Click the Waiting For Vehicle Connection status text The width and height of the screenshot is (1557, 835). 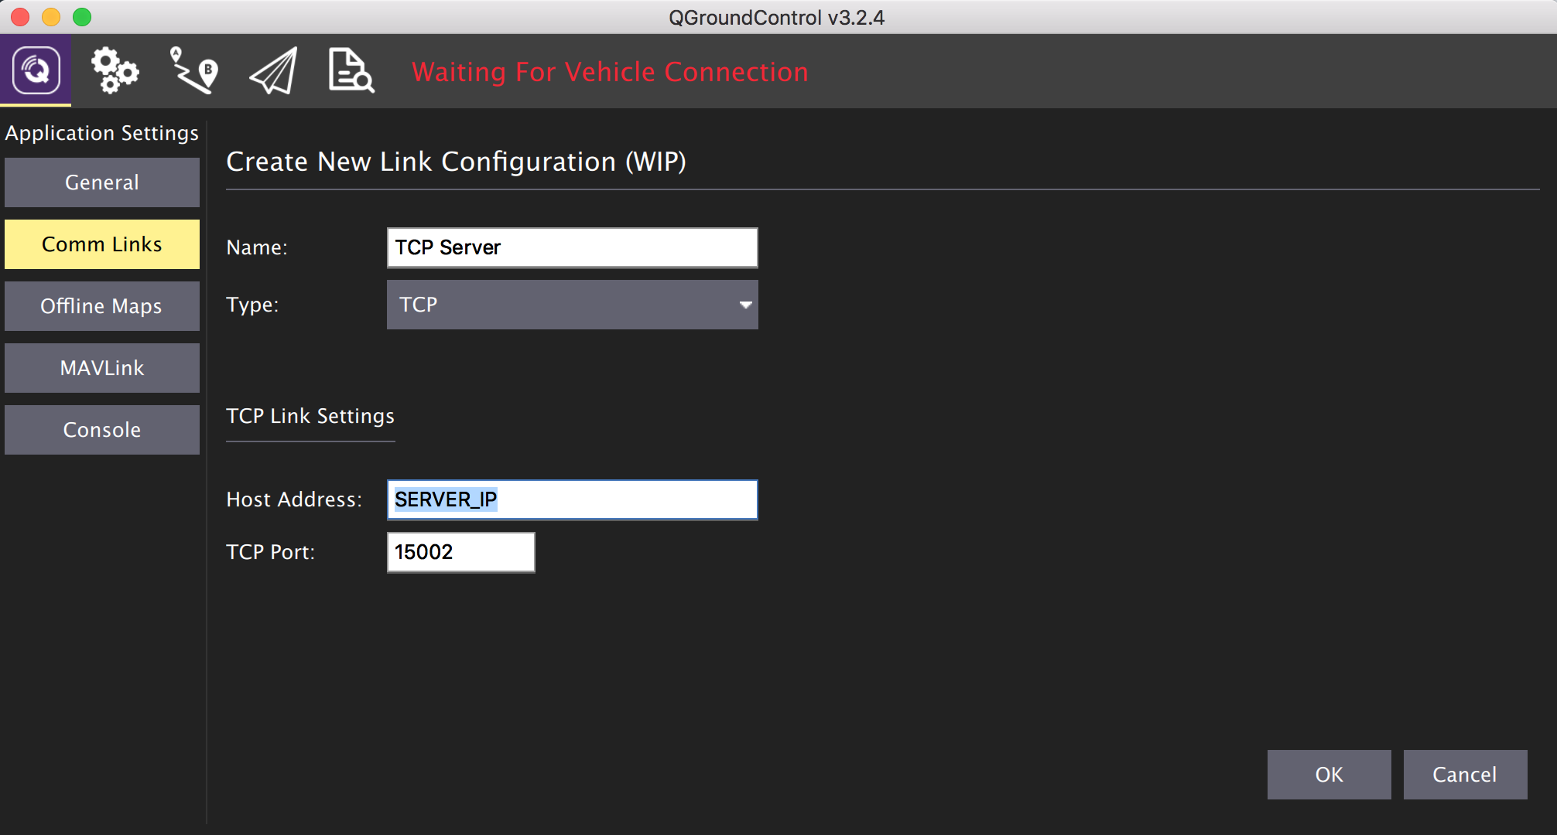click(x=610, y=72)
